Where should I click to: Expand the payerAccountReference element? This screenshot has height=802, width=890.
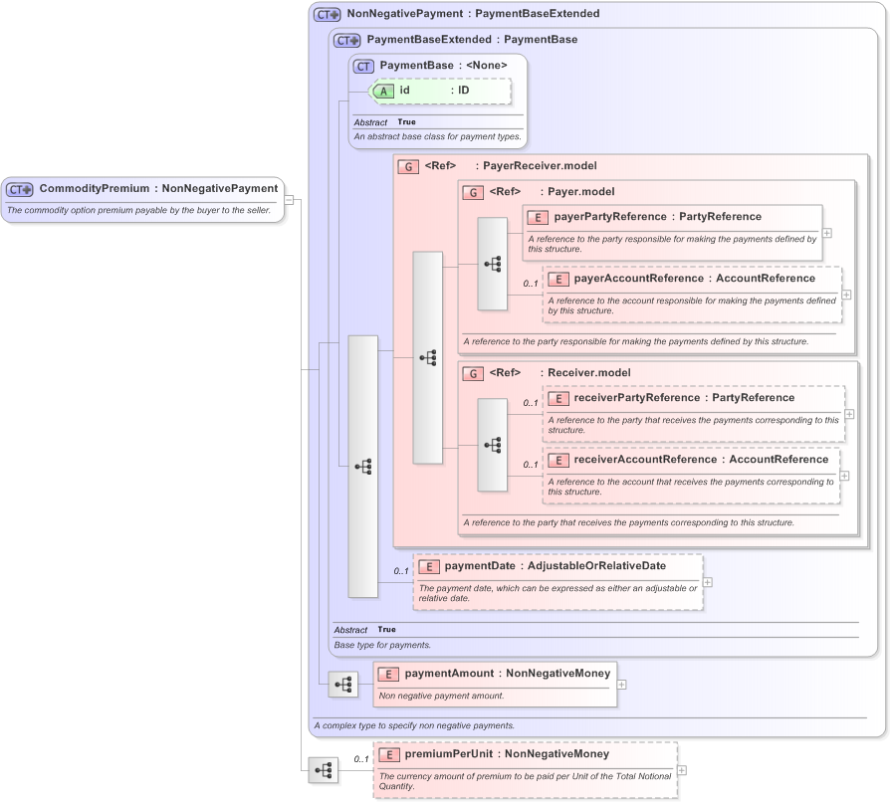coord(846,295)
